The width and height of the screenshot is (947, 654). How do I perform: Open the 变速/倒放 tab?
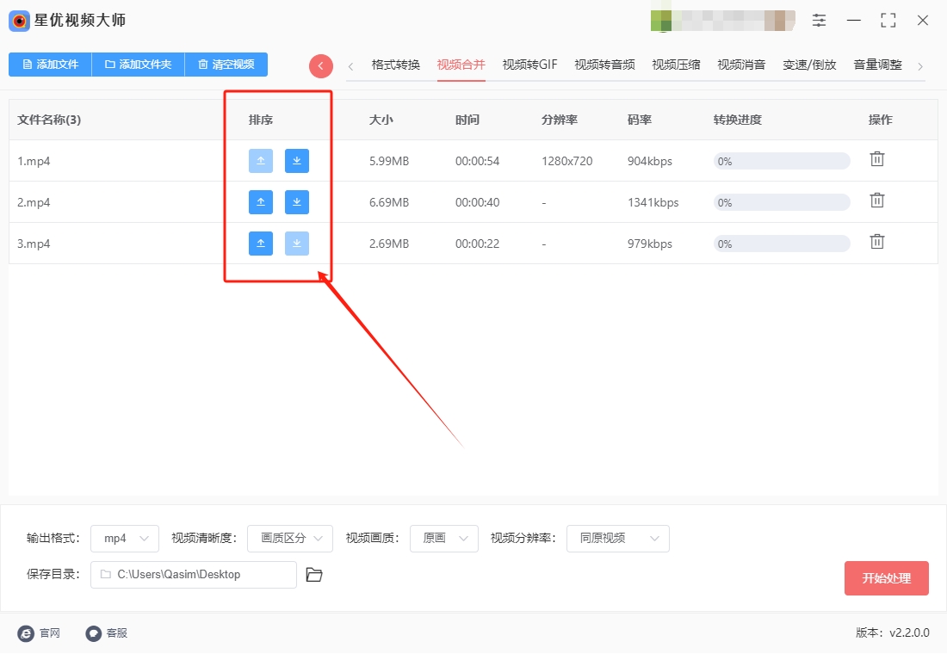809,65
